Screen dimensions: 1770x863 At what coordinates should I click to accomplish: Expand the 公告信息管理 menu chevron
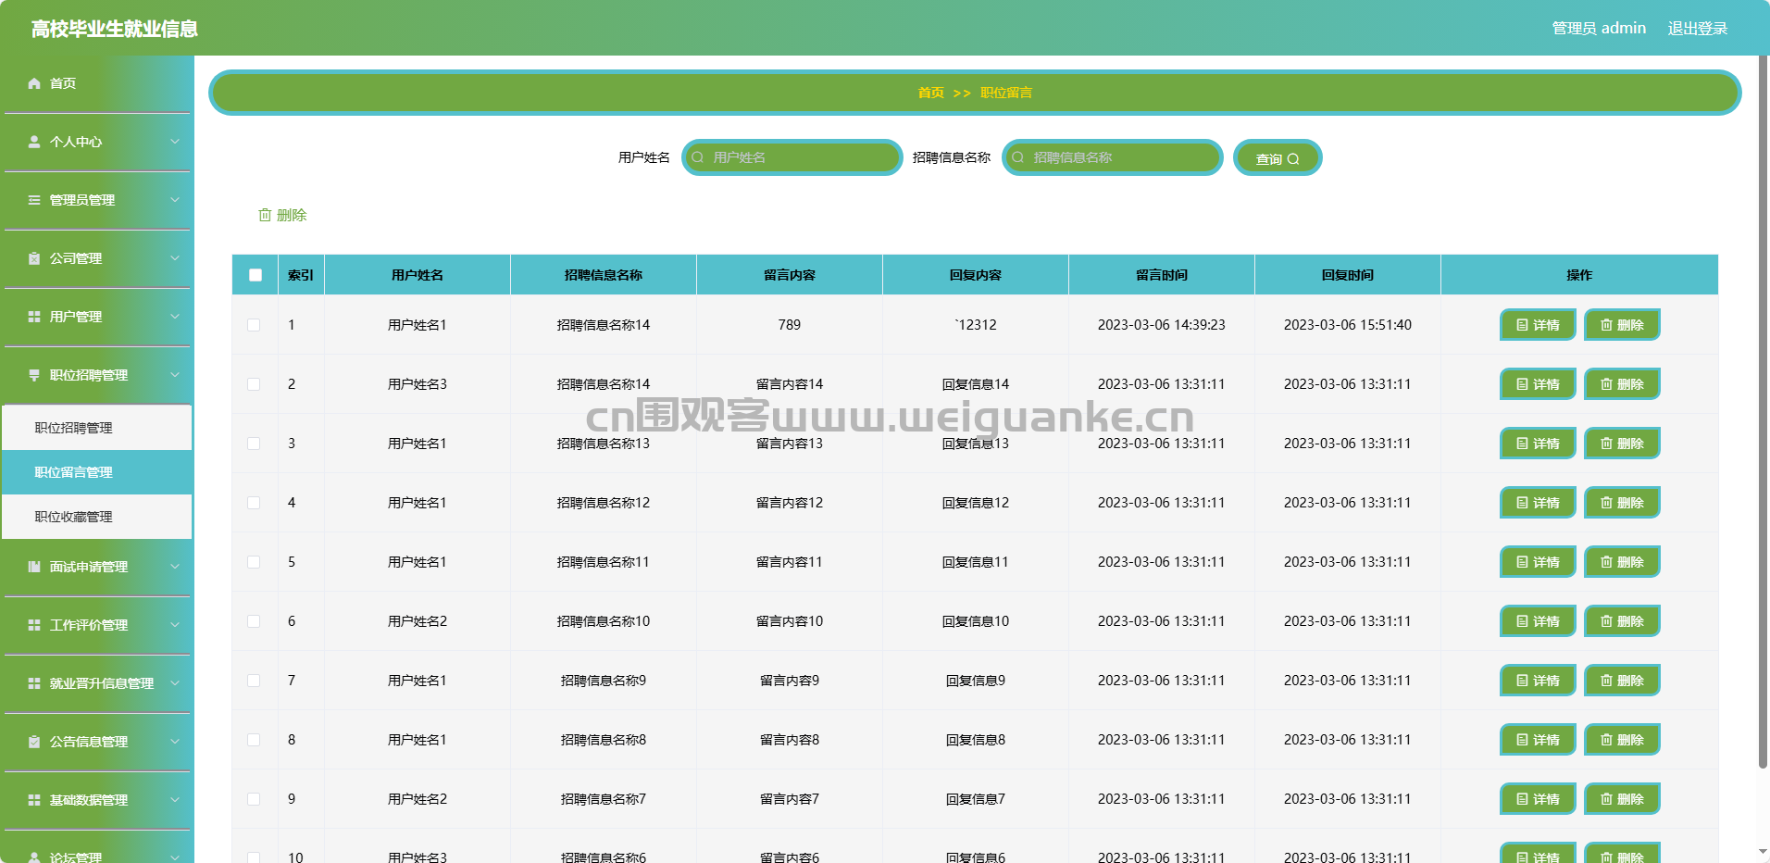175,742
